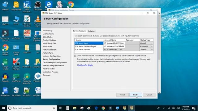The image size is (198, 111).
Task: Open Startup Type dropdown for Database Engine
Action: (x=152, y=46)
